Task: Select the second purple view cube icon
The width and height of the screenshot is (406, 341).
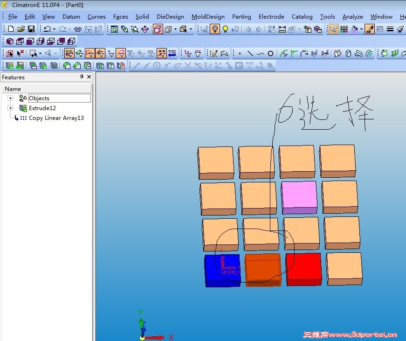Action: [20, 41]
